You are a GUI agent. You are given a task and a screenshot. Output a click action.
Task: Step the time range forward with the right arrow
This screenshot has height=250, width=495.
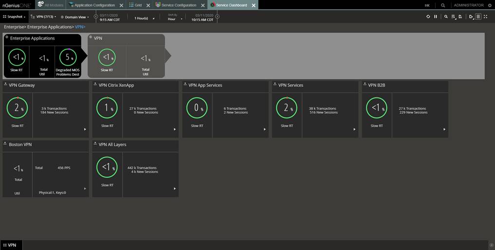tap(217, 17)
